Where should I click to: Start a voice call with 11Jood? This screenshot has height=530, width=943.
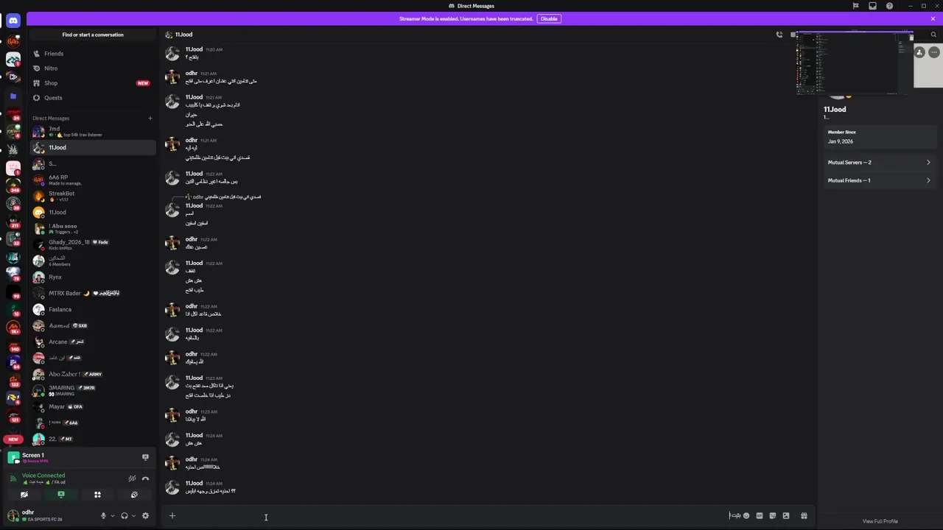point(779,35)
